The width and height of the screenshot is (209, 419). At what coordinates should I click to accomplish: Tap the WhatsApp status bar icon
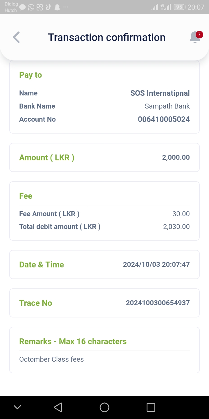(31, 7)
